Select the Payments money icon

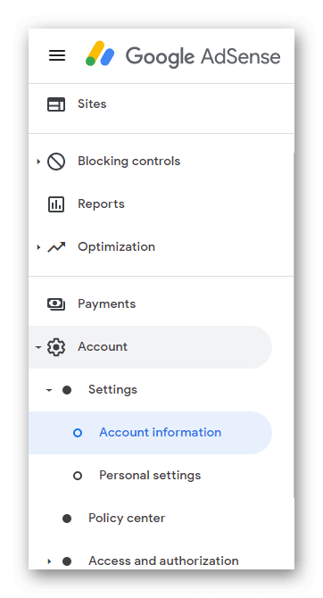tap(56, 304)
